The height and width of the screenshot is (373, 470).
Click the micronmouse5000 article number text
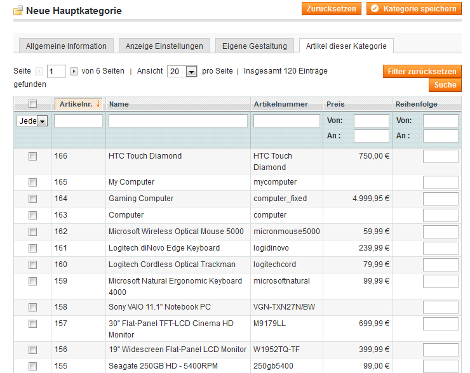tap(286, 232)
